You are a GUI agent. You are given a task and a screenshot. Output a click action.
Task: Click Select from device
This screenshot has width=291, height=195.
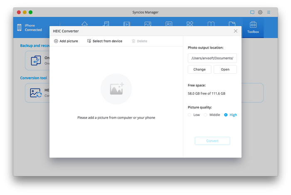click(x=105, y=41)
